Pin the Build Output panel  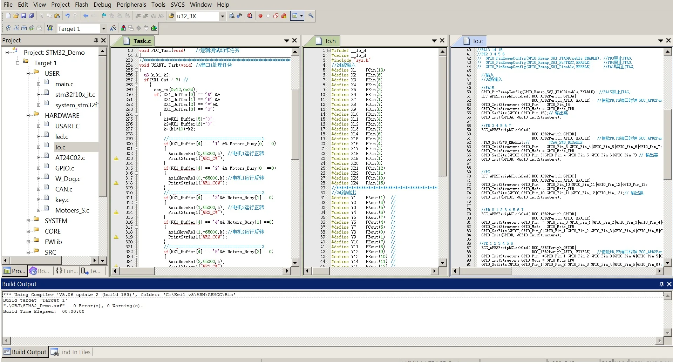(x=661, y=284)
